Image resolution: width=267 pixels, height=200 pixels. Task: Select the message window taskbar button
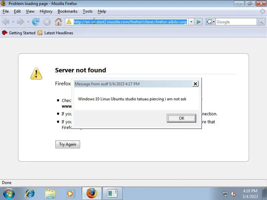point(112,194)
